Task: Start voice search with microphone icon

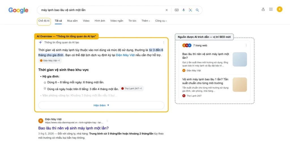Action: point(184,10)
